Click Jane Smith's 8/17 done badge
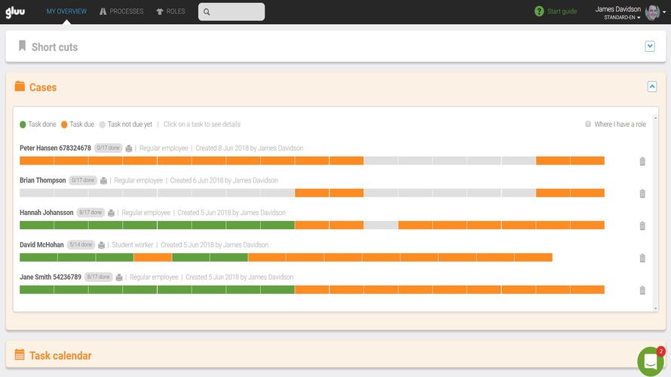 coord(99,277)
